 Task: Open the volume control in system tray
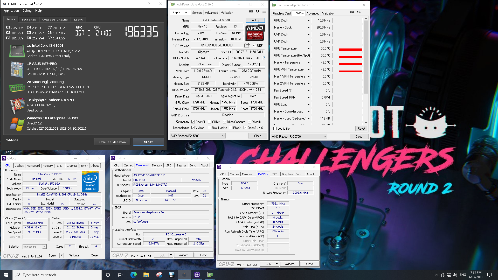(x=455, y=275)
